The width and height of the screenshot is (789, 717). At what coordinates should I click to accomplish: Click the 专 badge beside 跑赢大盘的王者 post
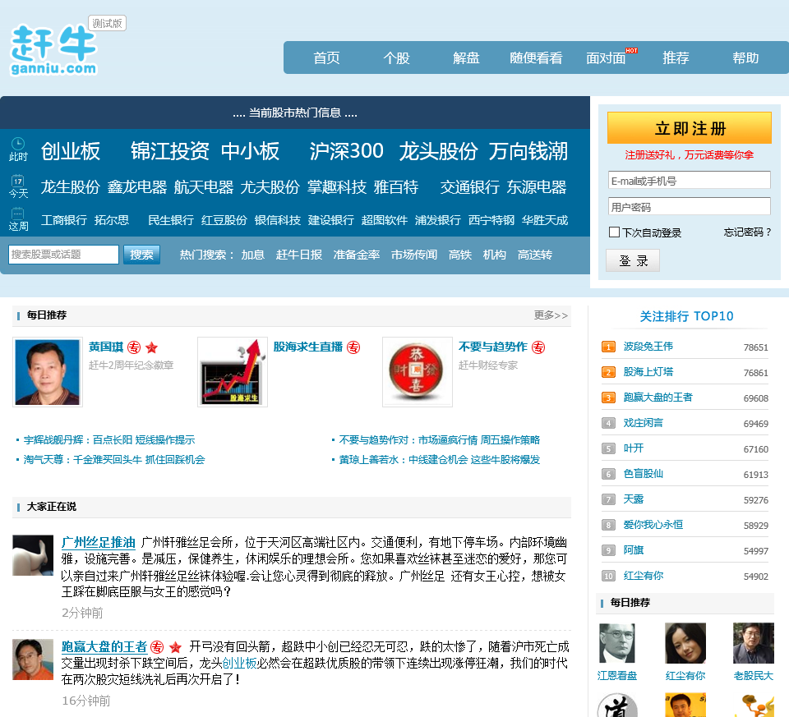click(x=158, y=647)
